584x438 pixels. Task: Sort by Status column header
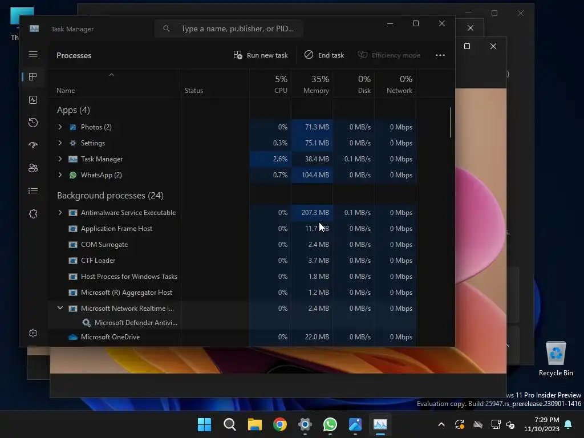click(x=215, y=84)
